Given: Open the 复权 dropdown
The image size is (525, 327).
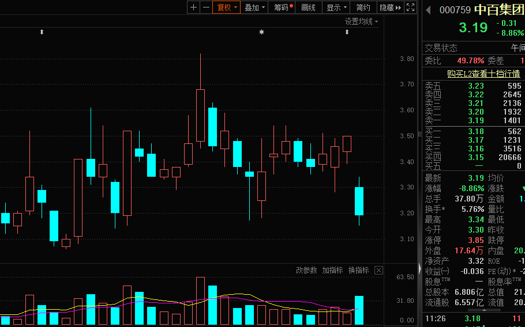Looking at the screenshot, I should [x=226, y=7].
